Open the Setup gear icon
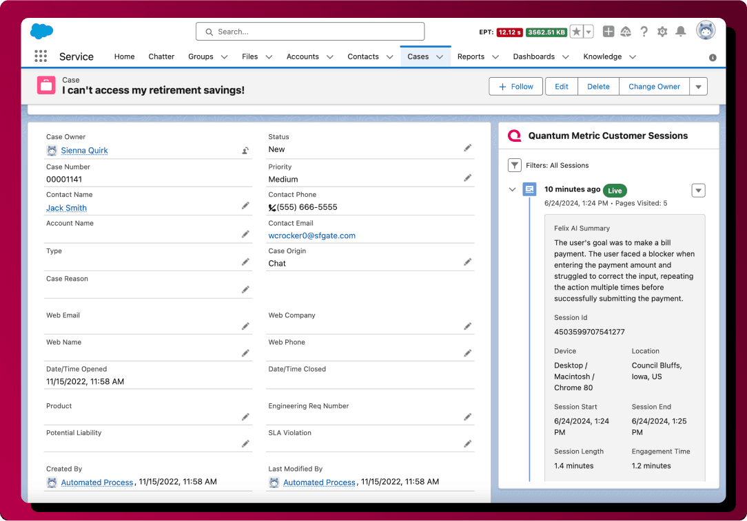747x521 pixels. [662, 32]
